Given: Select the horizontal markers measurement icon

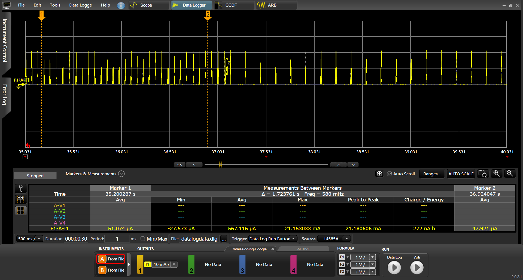Looking at the screenshot, I should pos(21,200).
